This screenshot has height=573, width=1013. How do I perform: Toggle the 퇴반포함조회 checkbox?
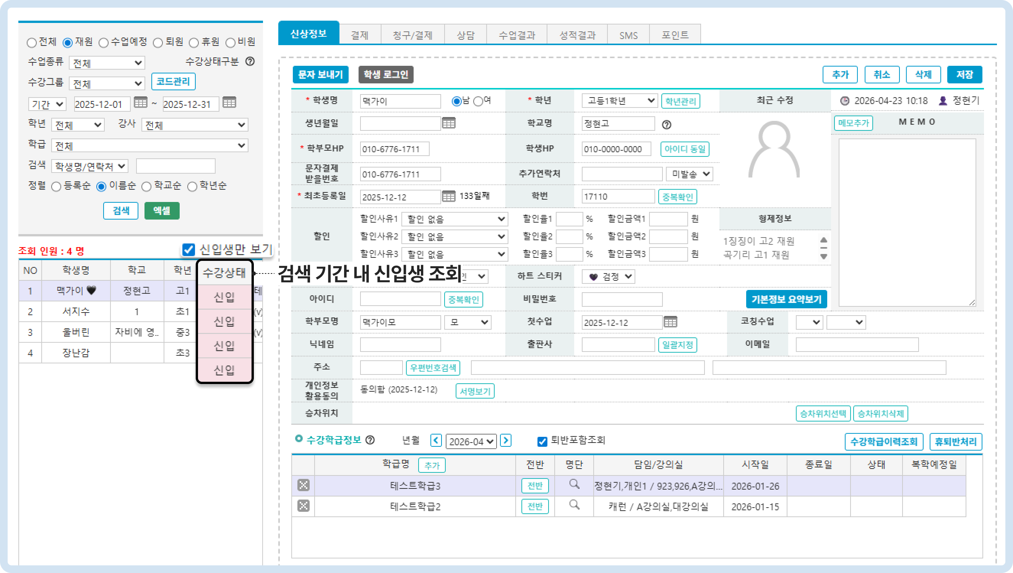coord(542,441)
